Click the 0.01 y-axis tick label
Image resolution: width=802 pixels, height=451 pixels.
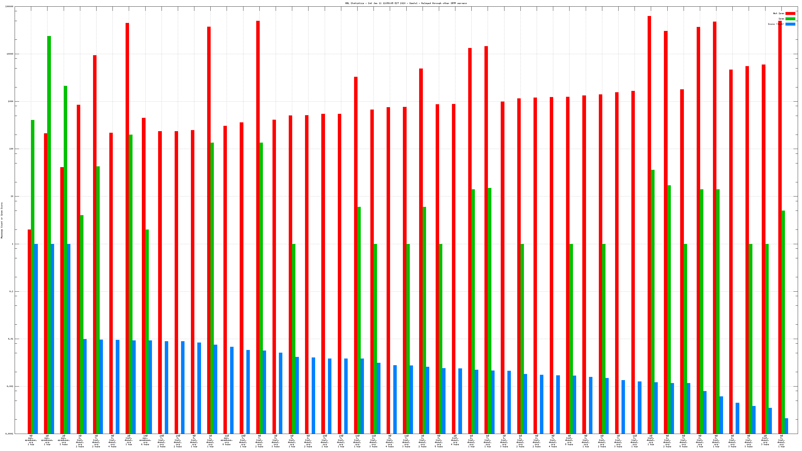(x=11, y=339)
